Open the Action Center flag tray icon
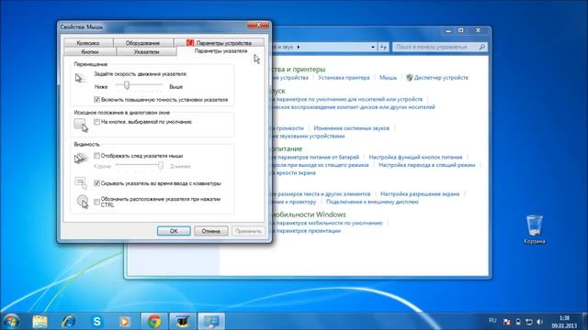The width and height of the screenshot is (588, 330). tap(507, 322)
